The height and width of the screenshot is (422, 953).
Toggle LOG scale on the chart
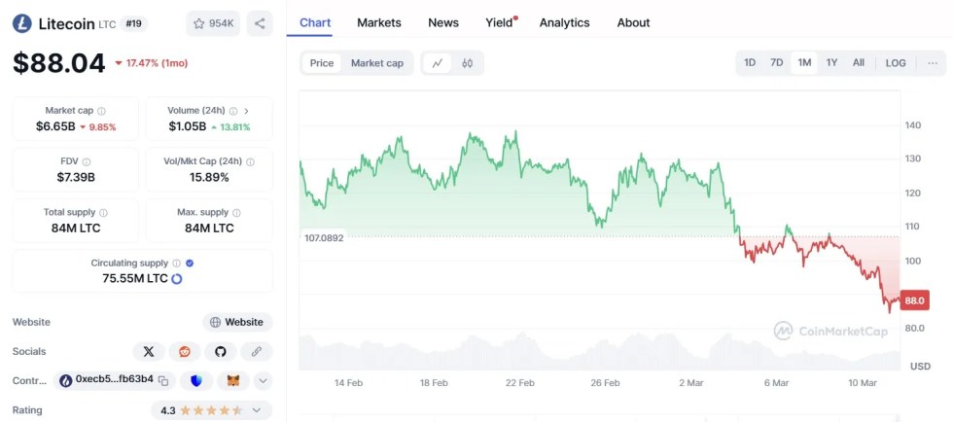coord(896,63)
